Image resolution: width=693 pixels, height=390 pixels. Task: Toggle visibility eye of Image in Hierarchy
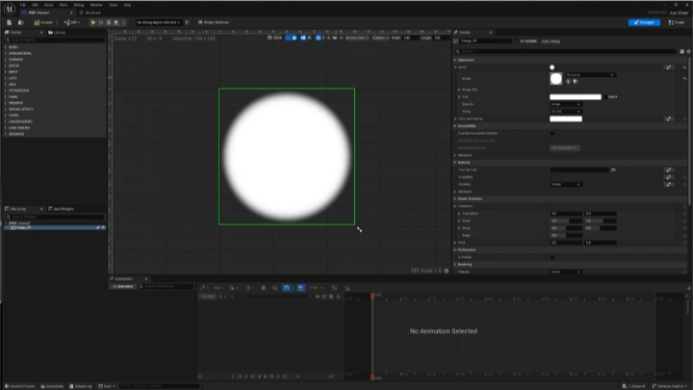103,227
